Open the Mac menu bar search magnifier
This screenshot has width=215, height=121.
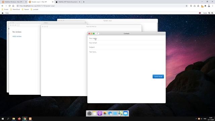tap(209, 13)
